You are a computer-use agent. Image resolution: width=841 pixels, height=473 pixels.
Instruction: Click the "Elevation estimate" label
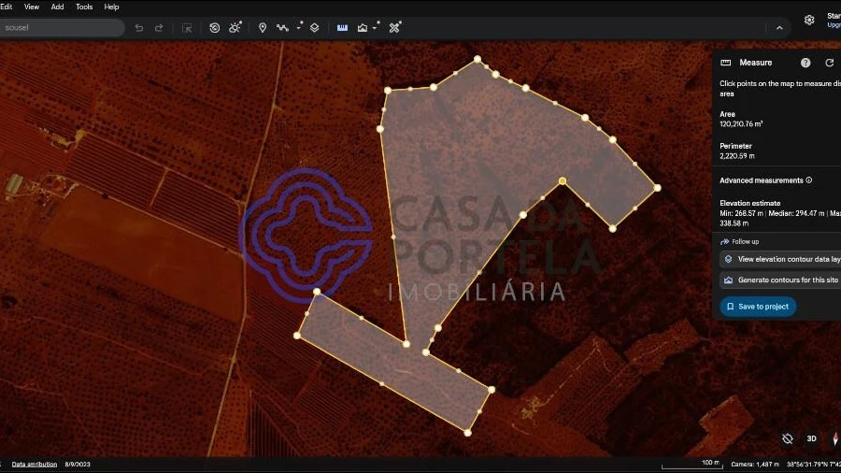tap(749, 203)
